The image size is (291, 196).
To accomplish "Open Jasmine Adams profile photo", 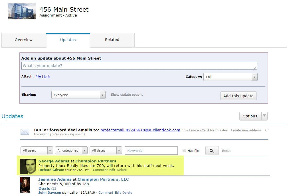I will point(25,185).
